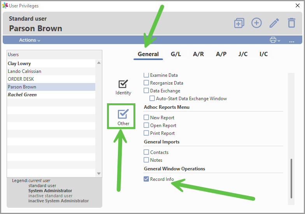
Task: Enable the Notes import checkbox
Action: 146,160
